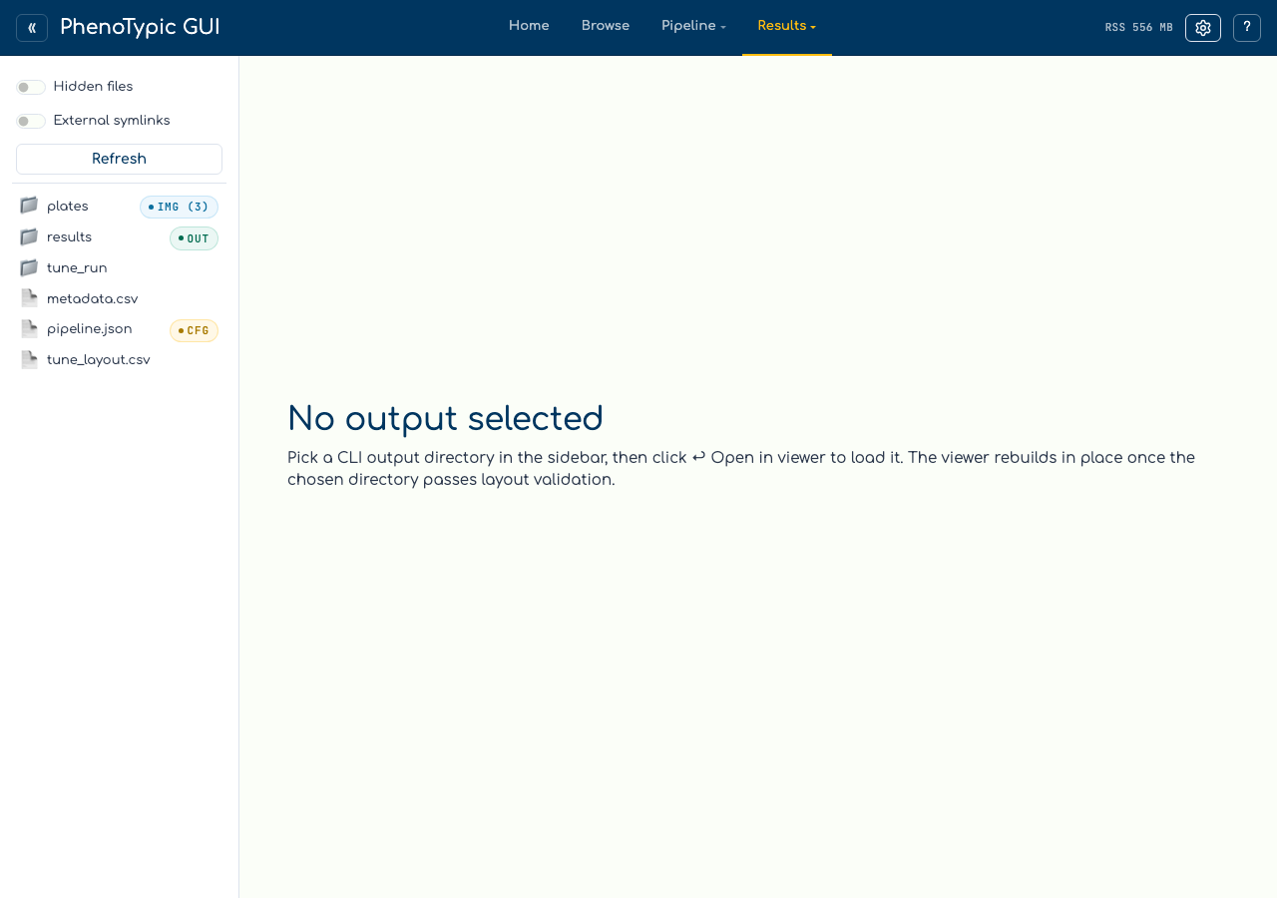1277x898 pixels.
Task: Click the External symlinks label
Action: click(112, 121)
